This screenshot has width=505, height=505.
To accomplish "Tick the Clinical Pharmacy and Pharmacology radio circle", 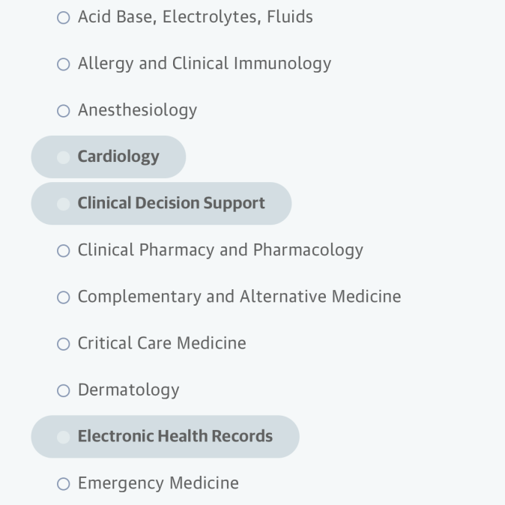I will (64, 251).
